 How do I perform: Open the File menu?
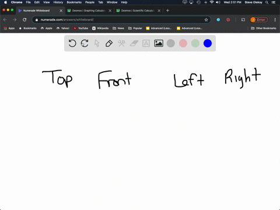28,2
